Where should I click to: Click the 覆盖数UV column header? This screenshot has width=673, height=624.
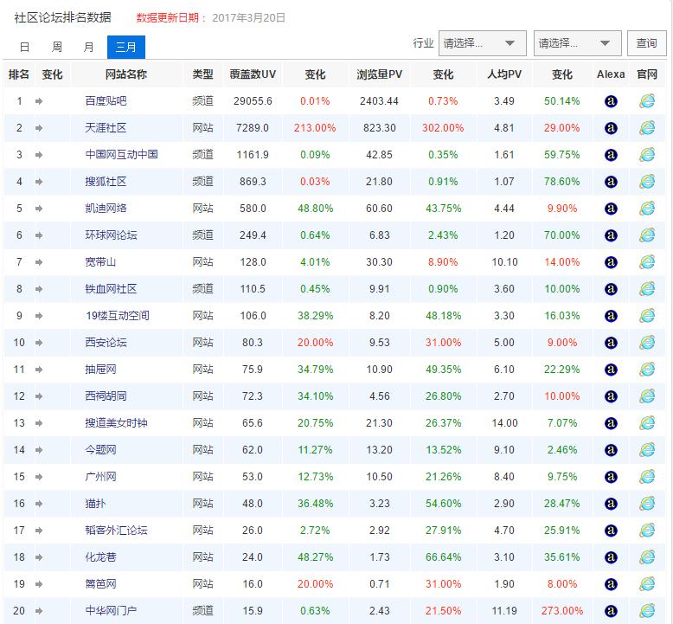coord(253,74)
